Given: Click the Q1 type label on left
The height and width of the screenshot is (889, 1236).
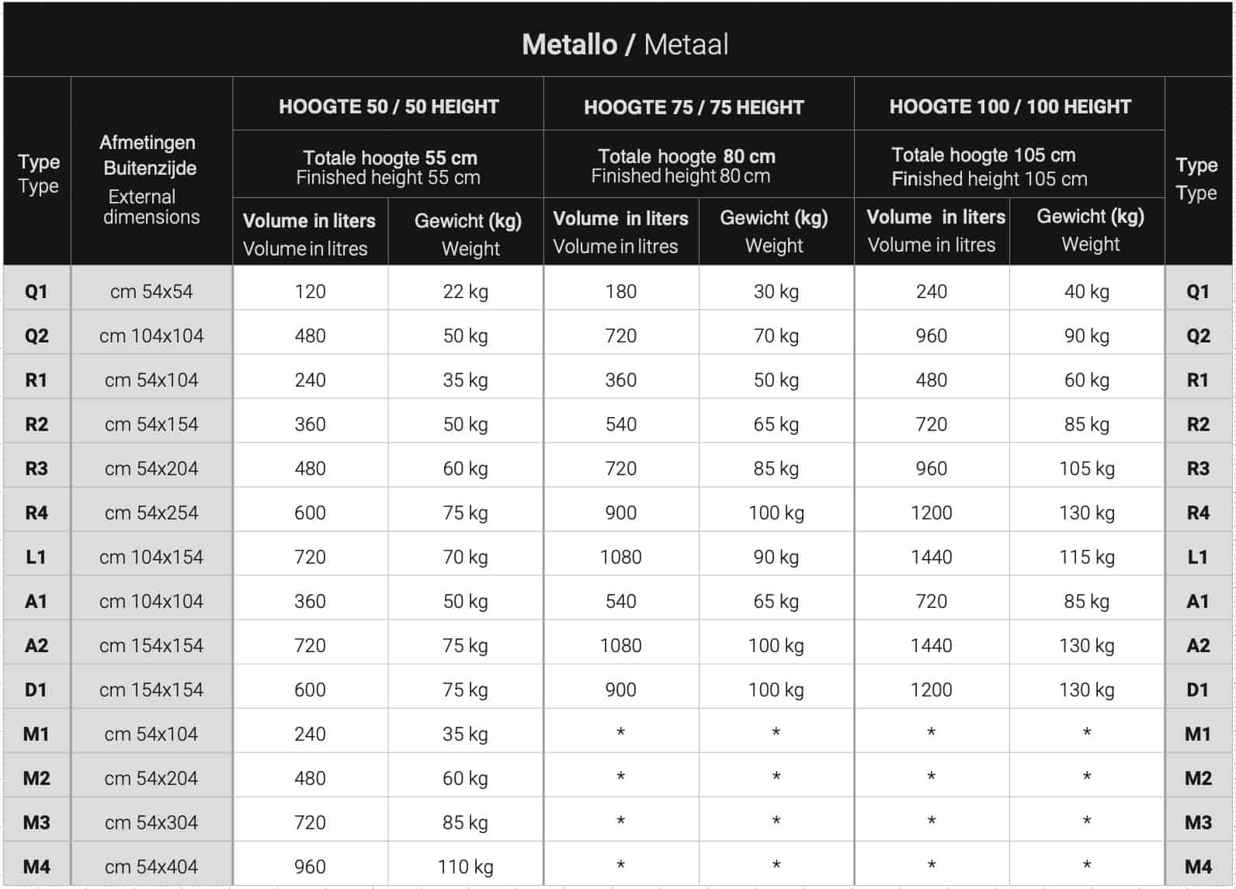Looking at the screenshot, I should (x=36, y=291).
